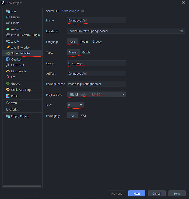Click the Empty Project folder icon
Image resolution: width=189 pixels, height=199 pixels.
(x=8, y=116)
